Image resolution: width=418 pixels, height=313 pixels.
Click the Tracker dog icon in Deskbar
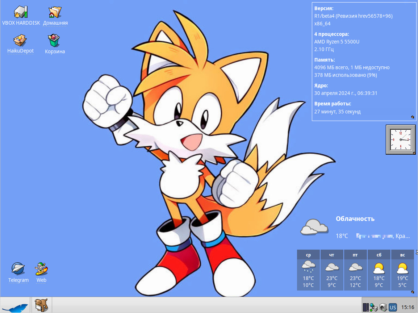[x=42, y=305]
